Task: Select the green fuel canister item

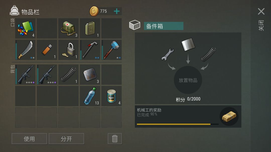Action: point(90,28)
